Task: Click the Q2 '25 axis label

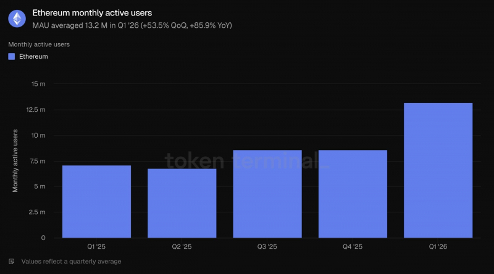Action: tap(182, 247)
